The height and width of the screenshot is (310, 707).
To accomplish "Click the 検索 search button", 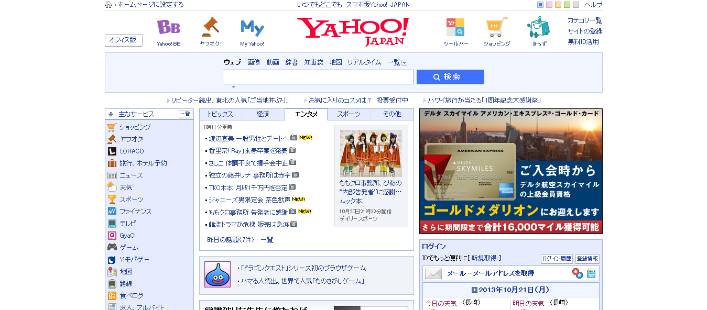I will pyautogui.click(x=450, y=77).
